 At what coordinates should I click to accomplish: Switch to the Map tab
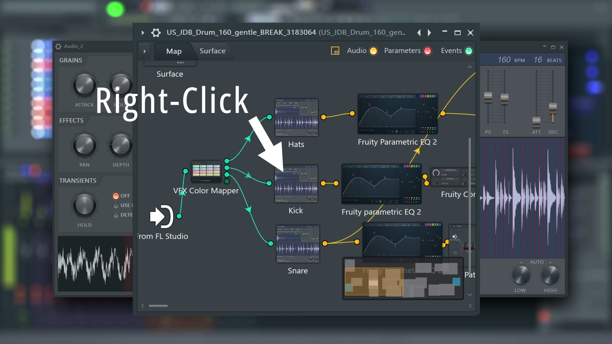coord(174,51)
